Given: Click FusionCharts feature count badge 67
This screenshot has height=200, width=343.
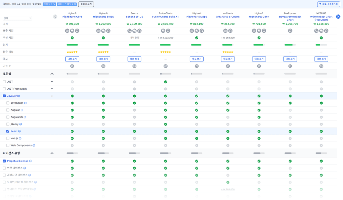Looking at the screenshot, I should point(165,66).
